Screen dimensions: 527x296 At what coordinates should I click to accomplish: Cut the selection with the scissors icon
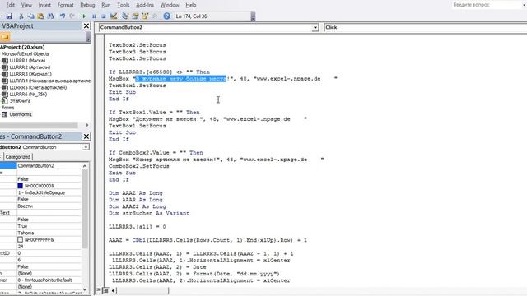tap(21, 16)
